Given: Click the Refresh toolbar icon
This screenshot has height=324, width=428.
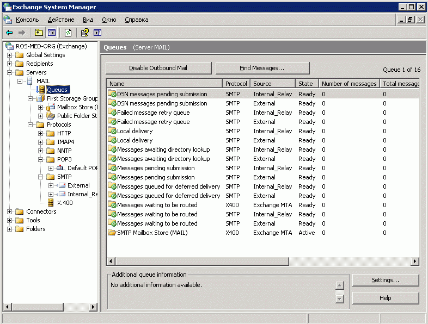Looking at the screenshot, I should (x=68, y=33).
